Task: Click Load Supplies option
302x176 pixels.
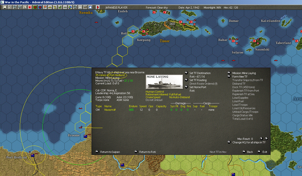Action: (x=240, y=98)
